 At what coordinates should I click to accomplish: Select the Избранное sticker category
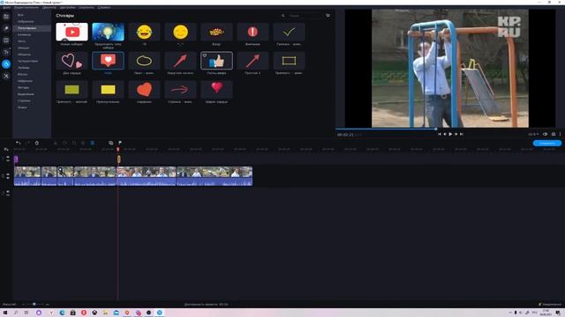(x=26, y=21)
